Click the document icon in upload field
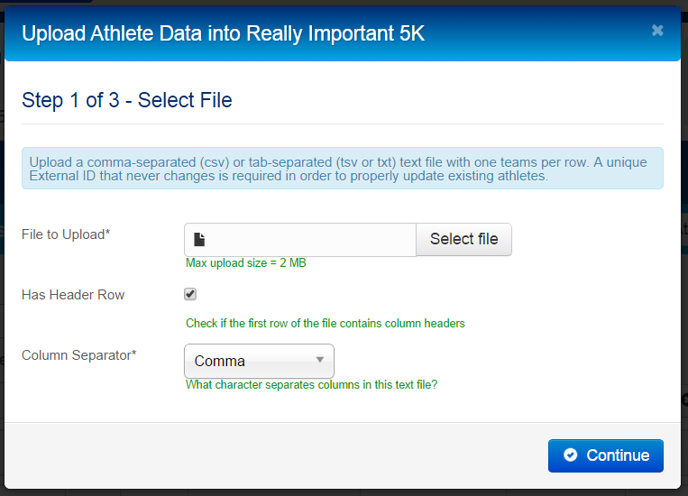Viewport: 688px width, 496px height. coord(199,239)
